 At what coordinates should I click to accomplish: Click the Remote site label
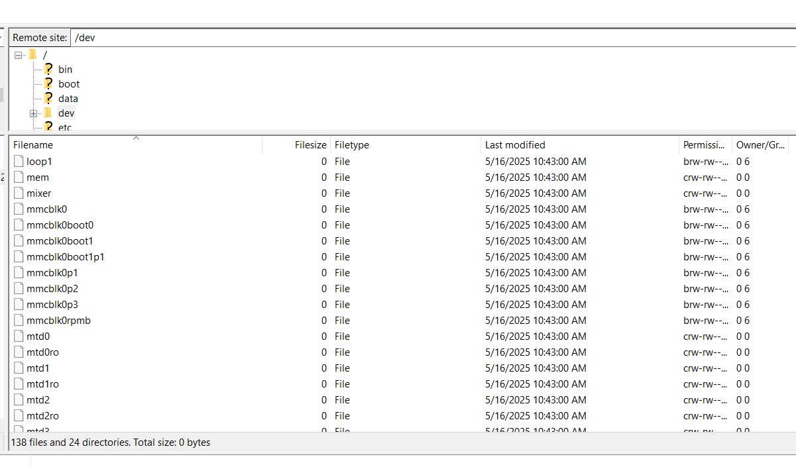(x=40, y=38)
